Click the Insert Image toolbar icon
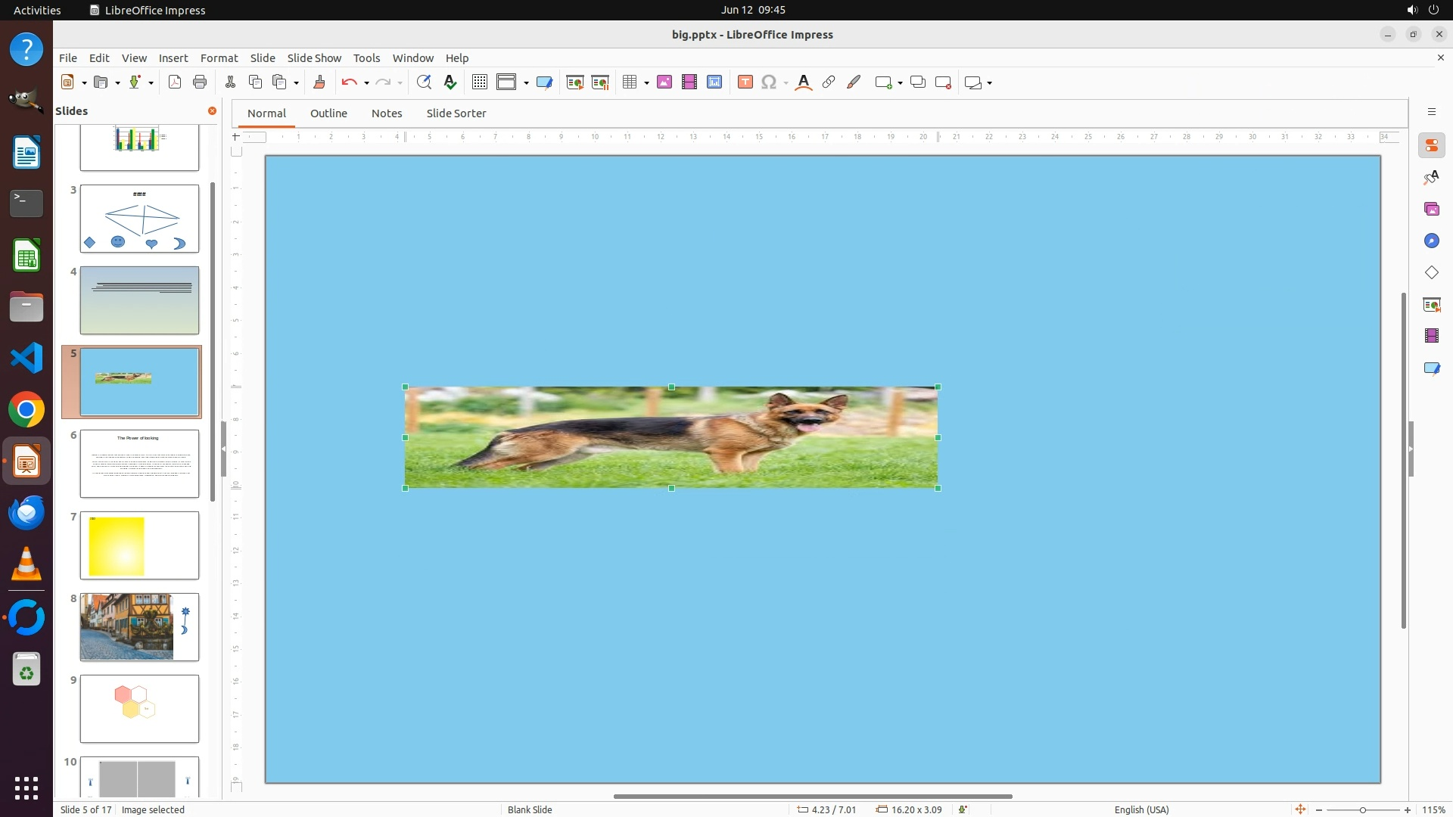The height and width of the screenshot is (817, 1453). (664, 82)
